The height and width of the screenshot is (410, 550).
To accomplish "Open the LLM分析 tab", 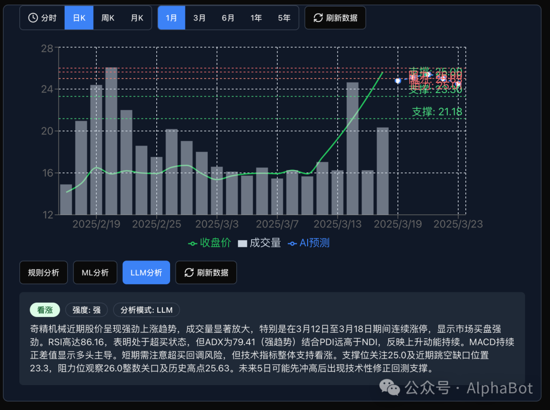I will tap(146, 272).
